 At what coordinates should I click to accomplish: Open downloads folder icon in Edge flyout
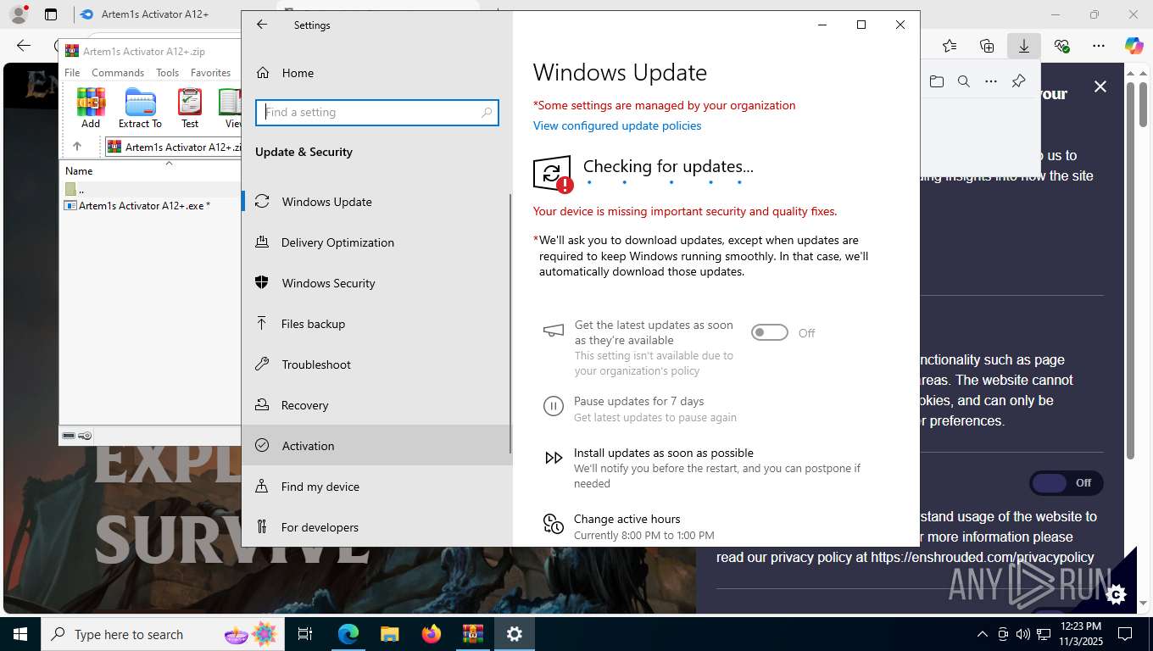pyautogui.click(x=937, y=81)
